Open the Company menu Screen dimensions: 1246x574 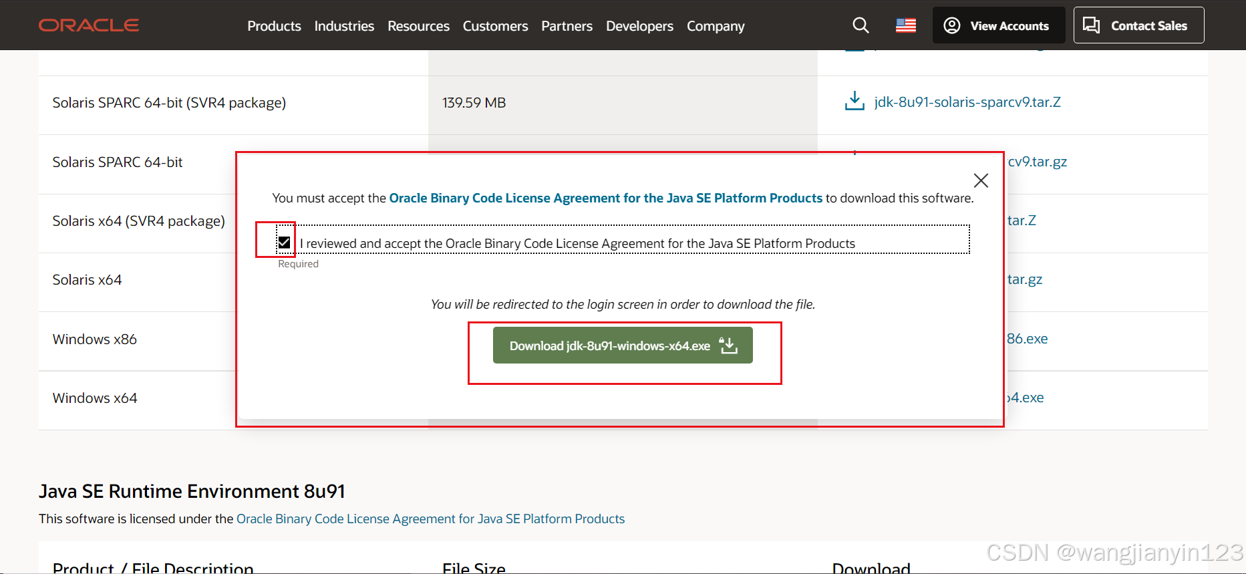click(x=716, y=26)
